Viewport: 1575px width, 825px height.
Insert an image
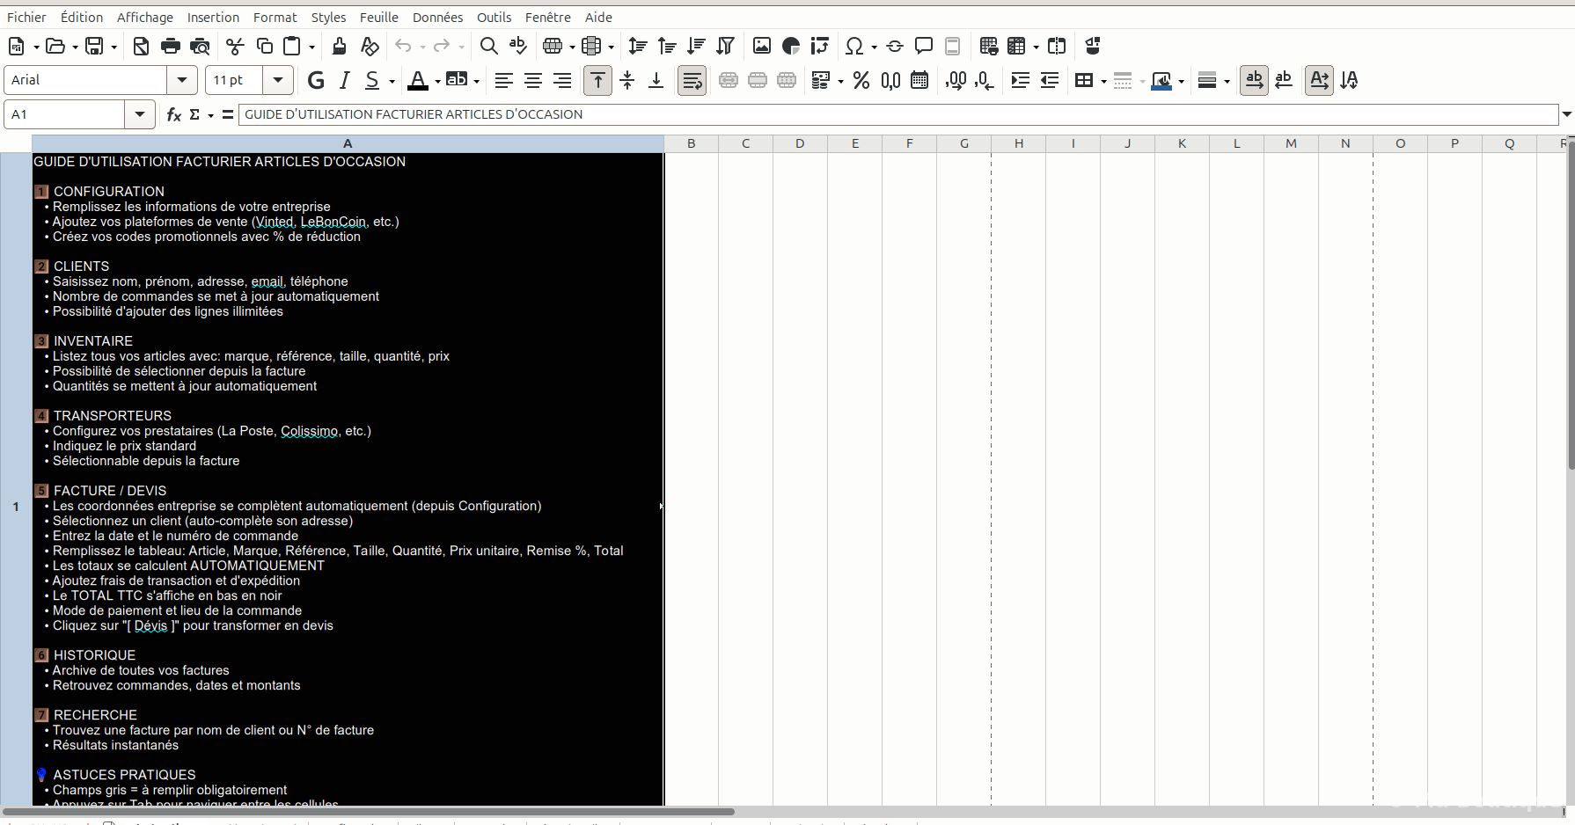(x=762, y=46)
